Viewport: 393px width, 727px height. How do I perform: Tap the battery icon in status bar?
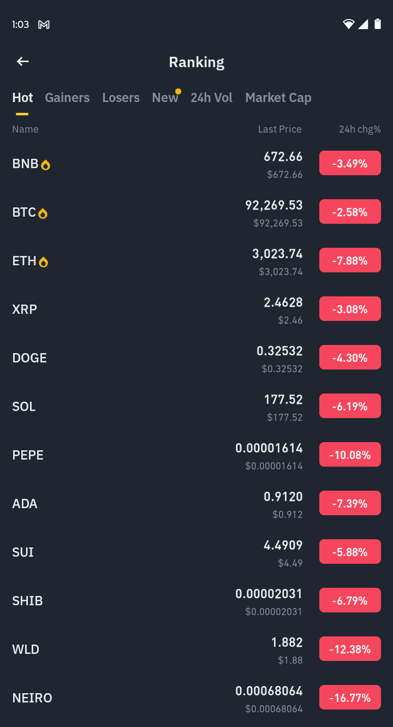[x=378, y=24]
